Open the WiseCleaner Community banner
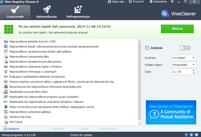This screenshot has height=137, width=201. [171, 112]
